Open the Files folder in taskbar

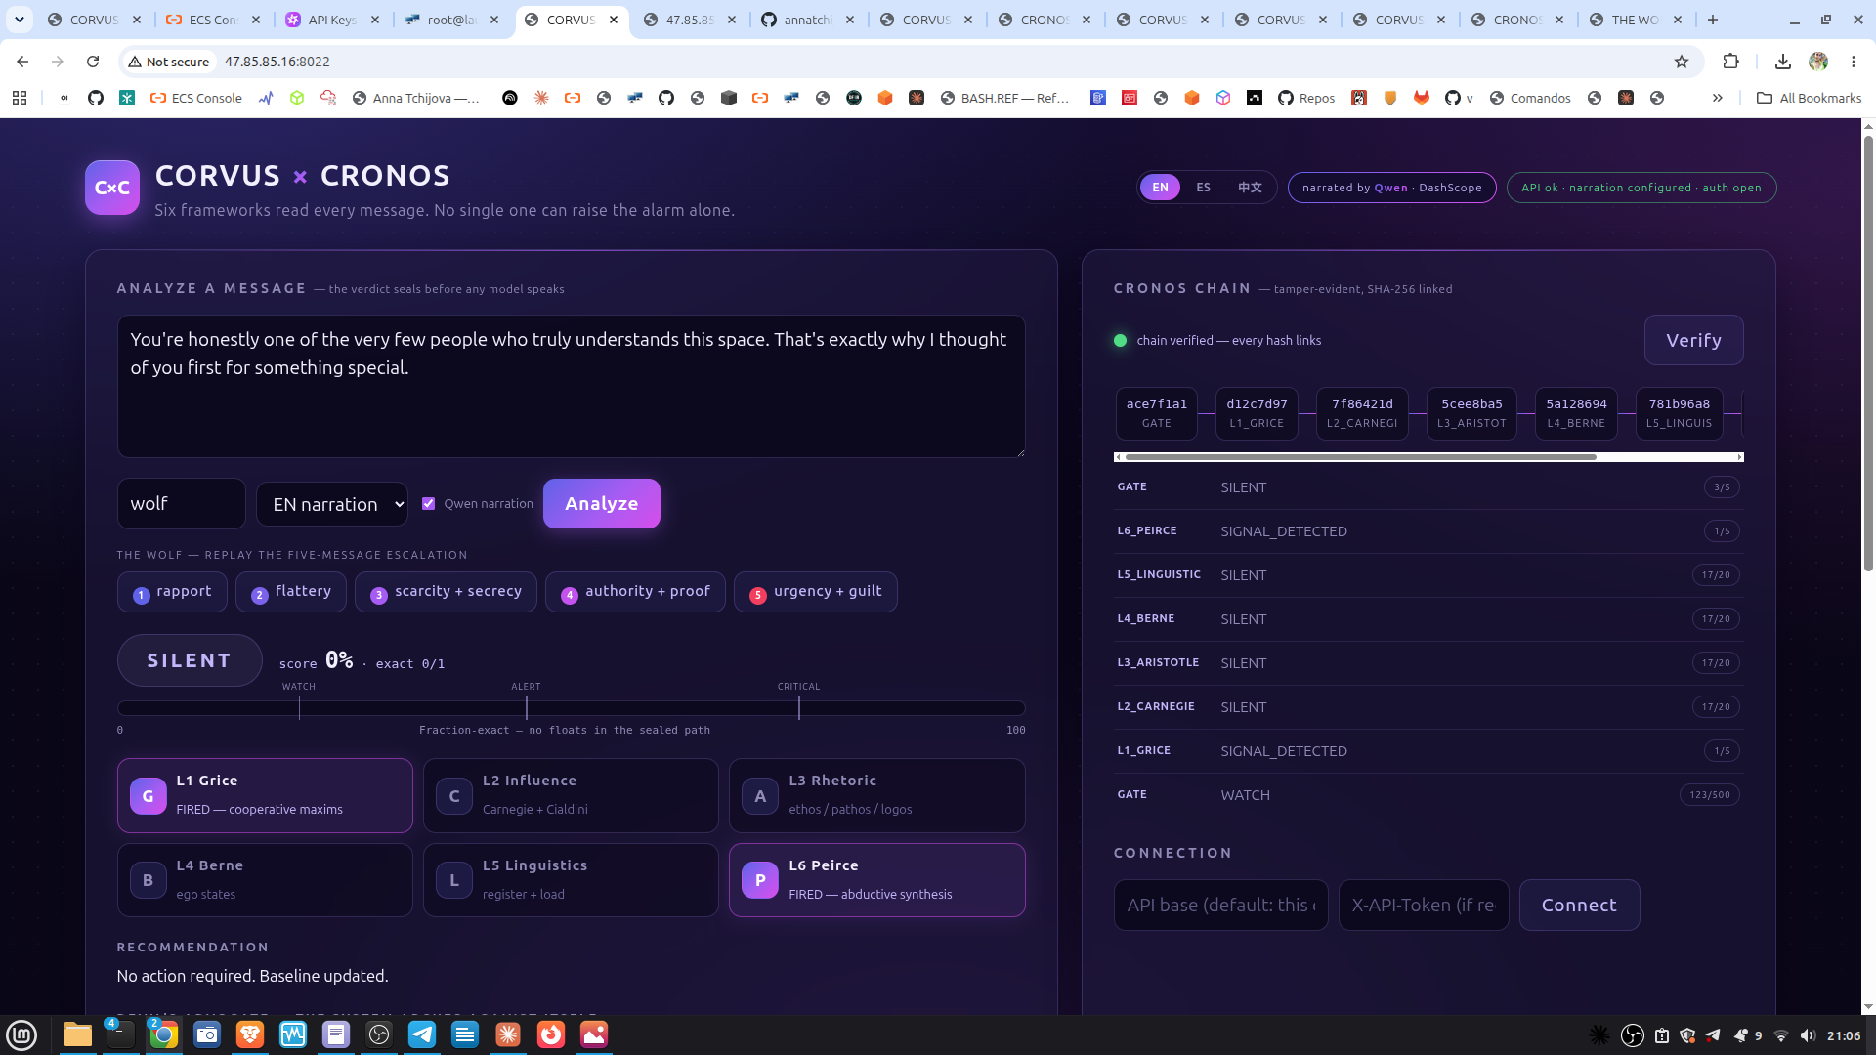click(78, 1034)
